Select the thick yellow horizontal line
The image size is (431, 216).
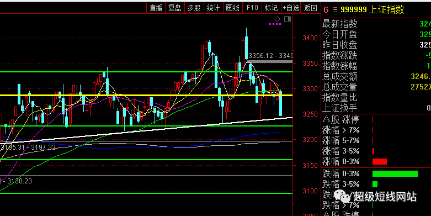(146, 95)
